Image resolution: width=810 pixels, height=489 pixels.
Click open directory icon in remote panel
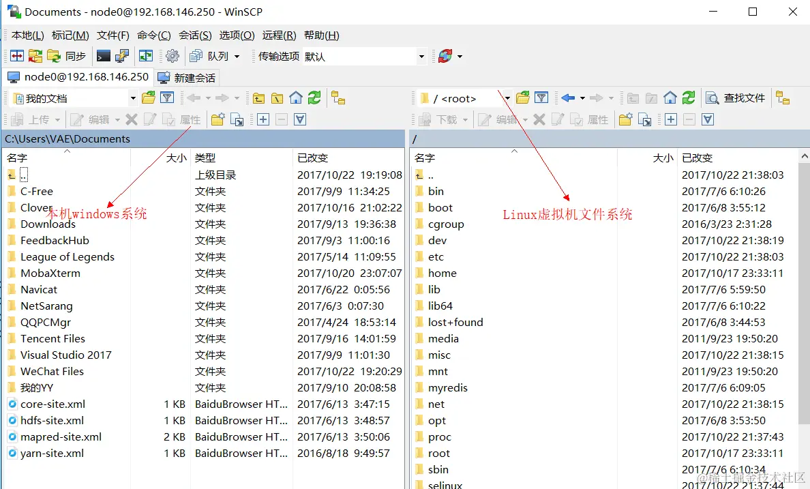pos(523,98)
